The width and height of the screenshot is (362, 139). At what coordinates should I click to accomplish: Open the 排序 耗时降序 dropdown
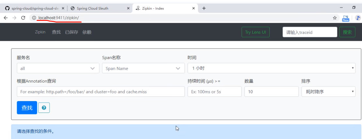pyautogui.click(x=328, y=92)
